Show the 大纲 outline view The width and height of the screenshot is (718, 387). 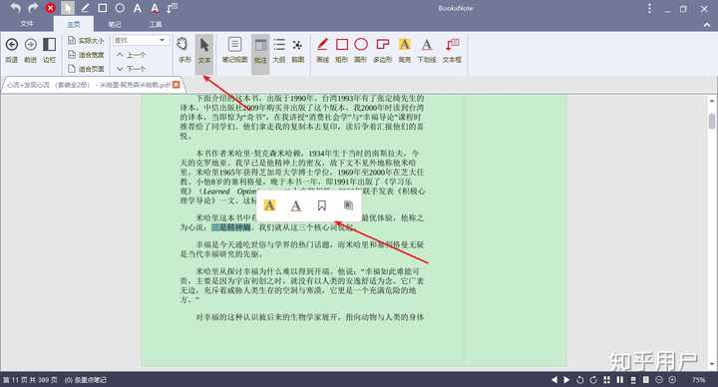[279, 51]
